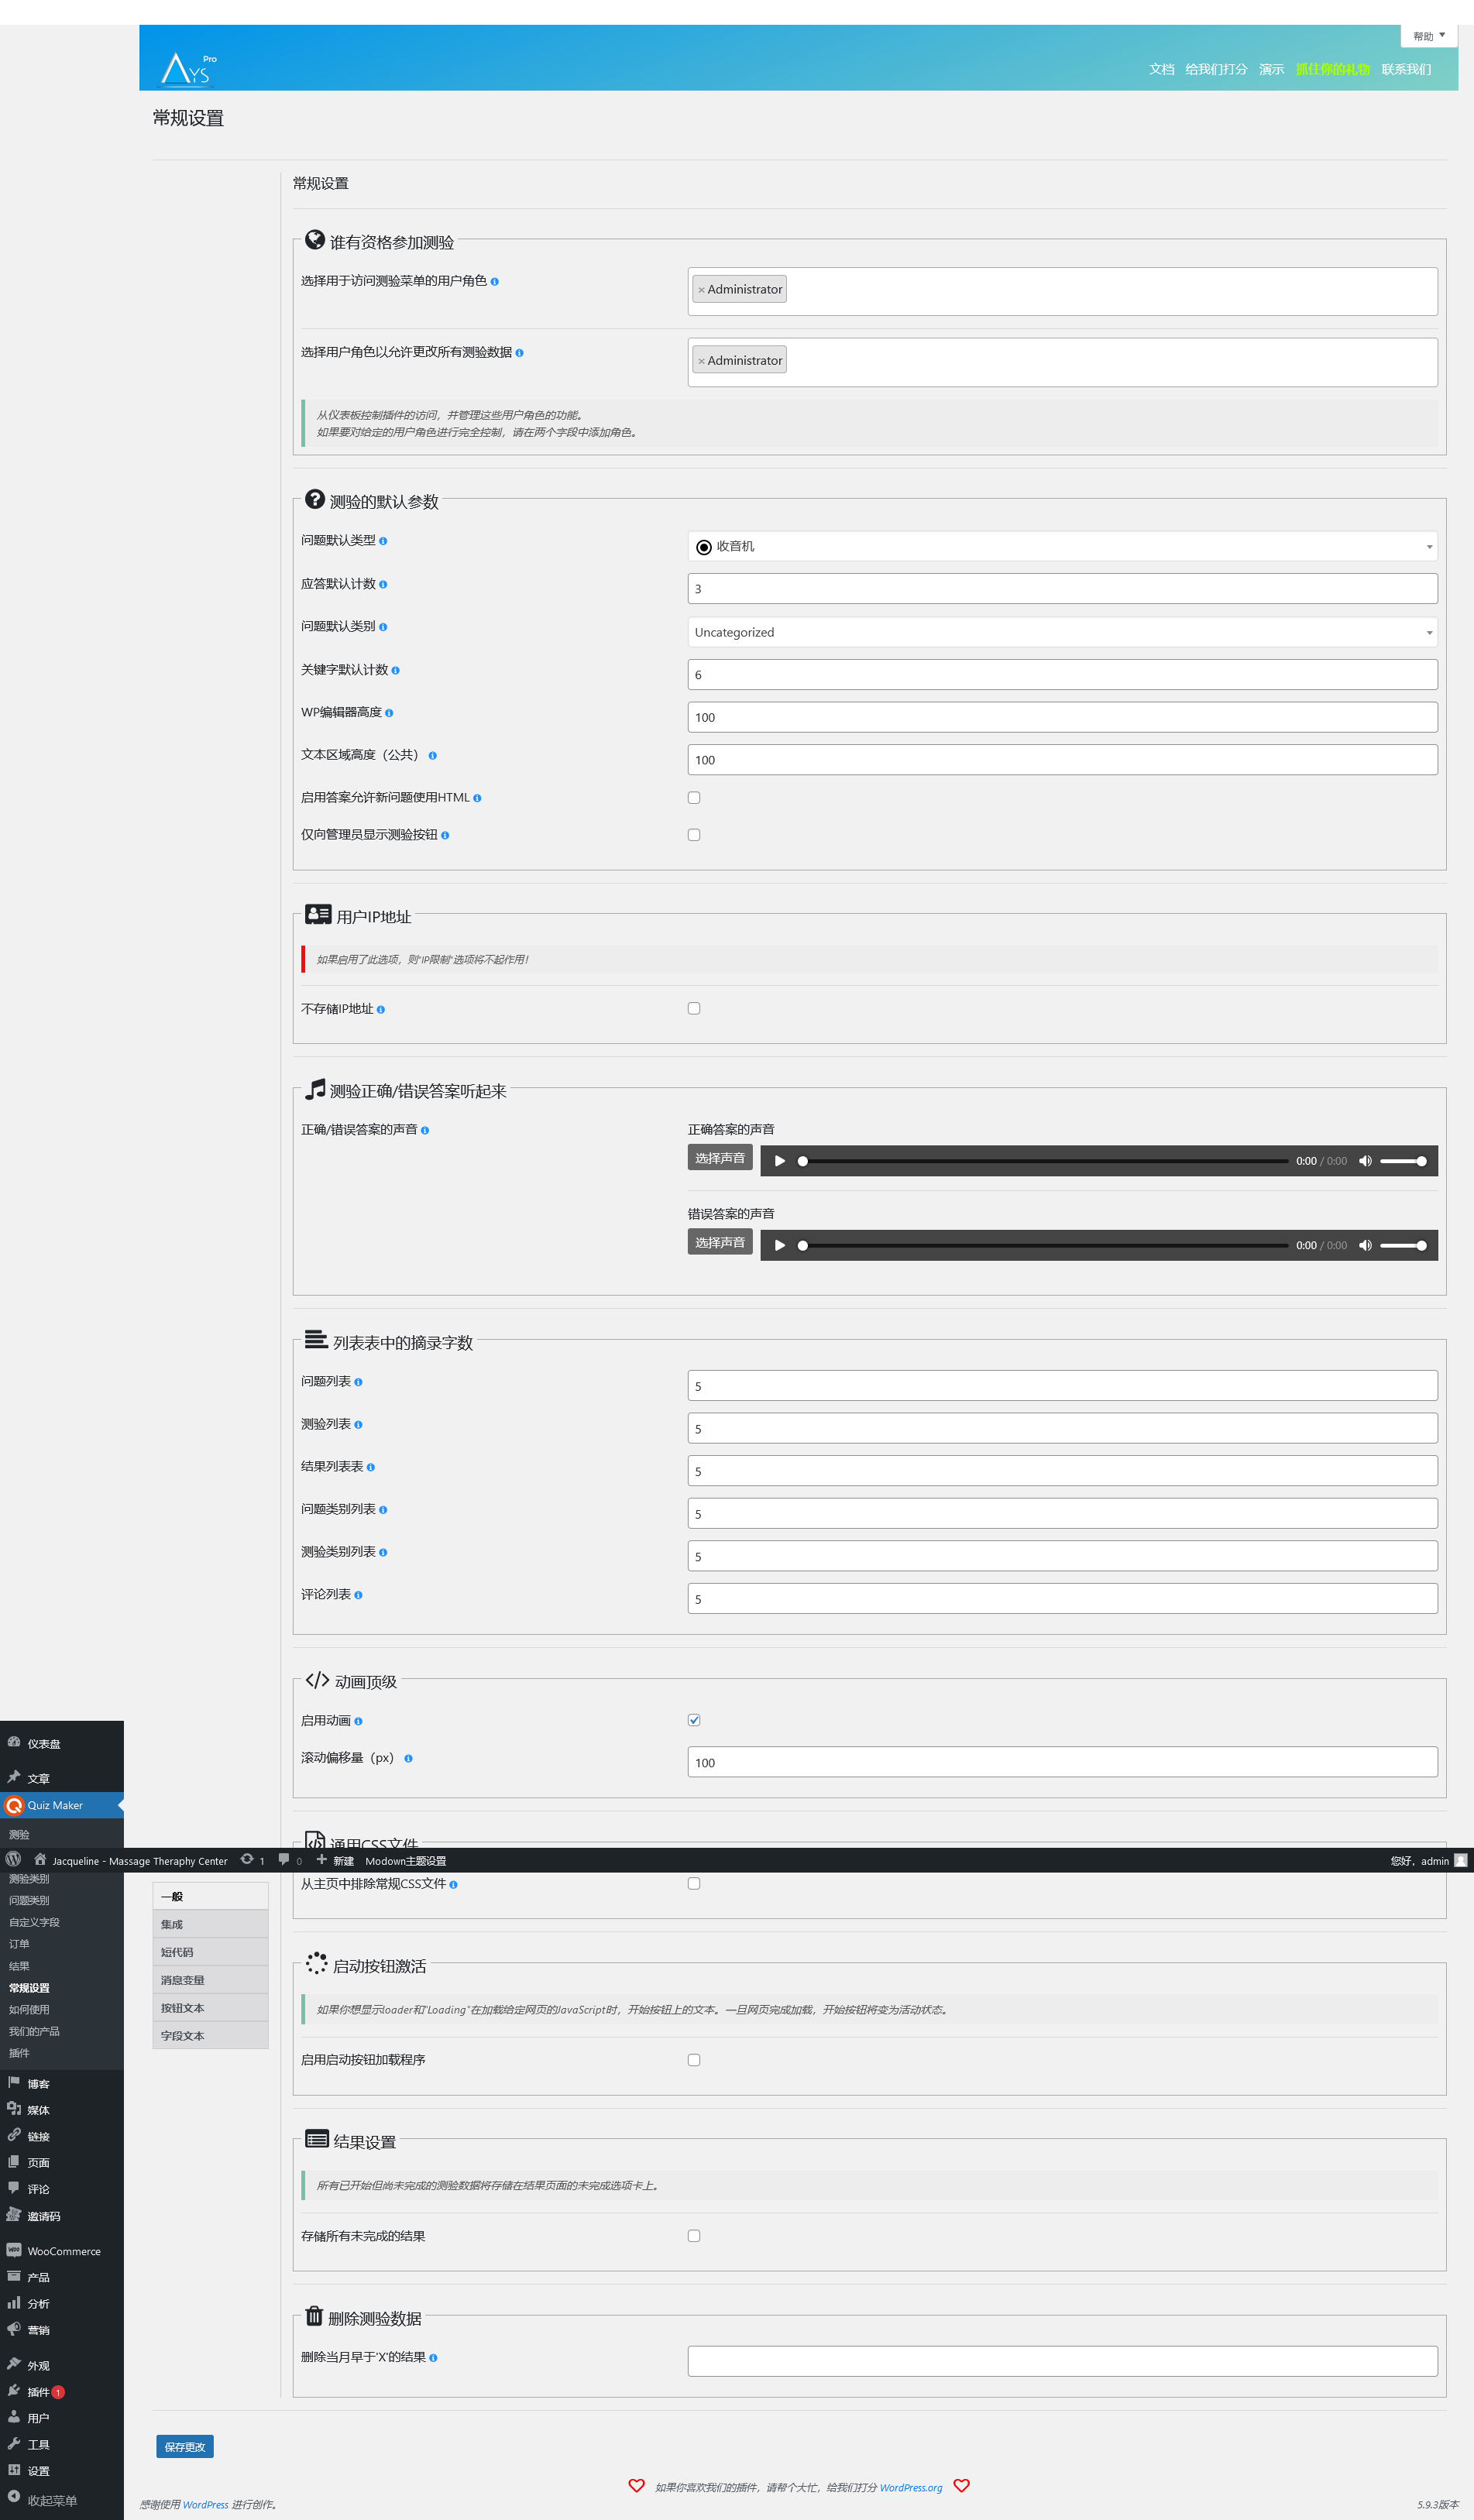
Task: Click 选择声音 for the correct answer sound
Action: tap(720, 1158)
